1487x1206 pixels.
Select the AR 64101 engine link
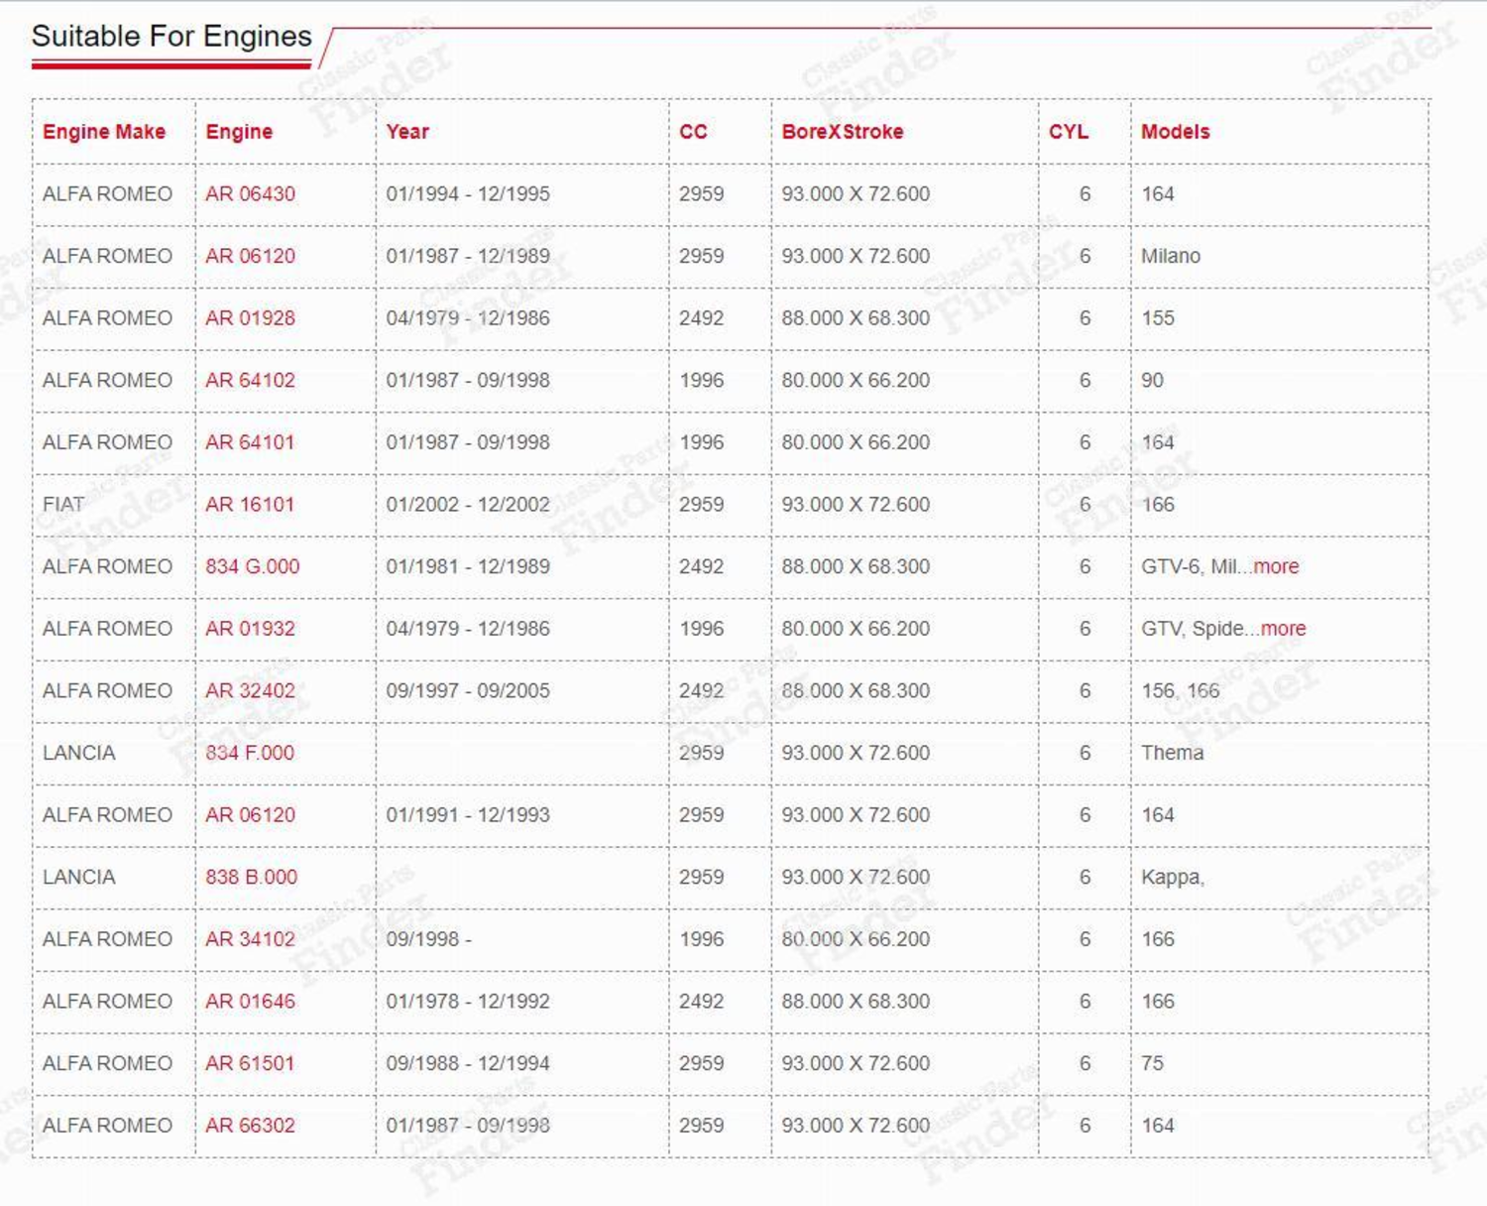pyautogui.click(x=250, y=442)
